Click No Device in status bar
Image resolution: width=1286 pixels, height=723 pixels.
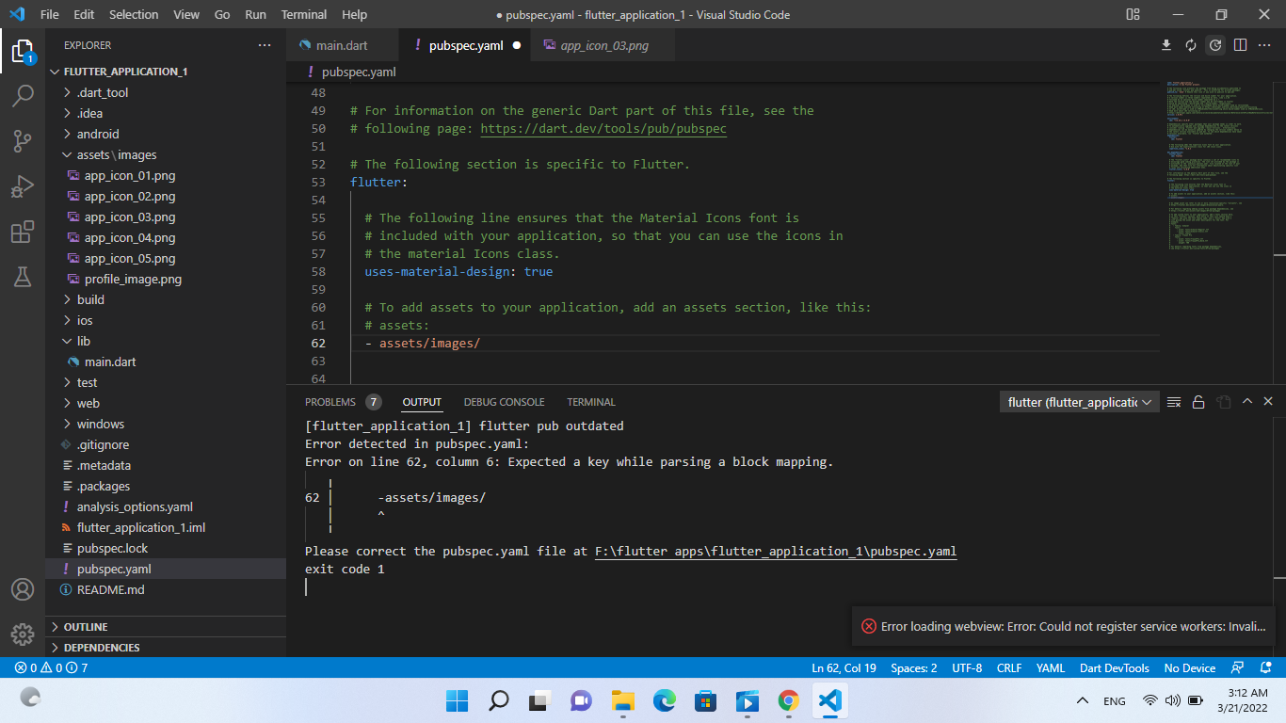tap(1190, 667)
